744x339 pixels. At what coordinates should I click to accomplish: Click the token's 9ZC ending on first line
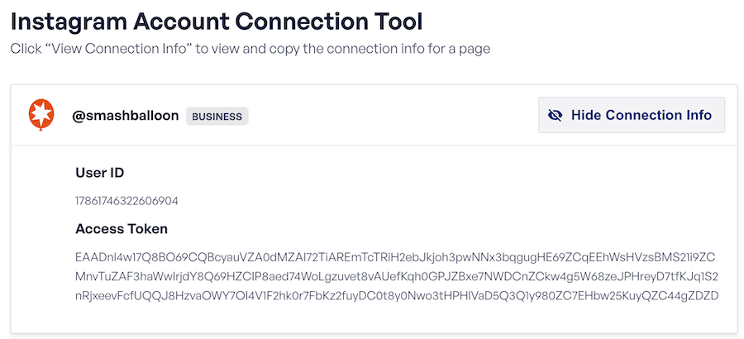pos(703,258)
